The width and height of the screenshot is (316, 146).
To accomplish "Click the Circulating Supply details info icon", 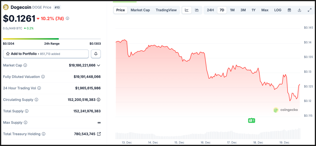I will click(98, 100).
